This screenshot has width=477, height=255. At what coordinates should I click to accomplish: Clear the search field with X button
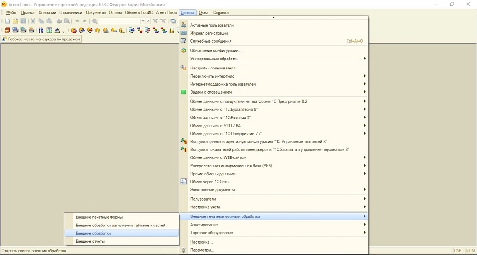point(149,21)
